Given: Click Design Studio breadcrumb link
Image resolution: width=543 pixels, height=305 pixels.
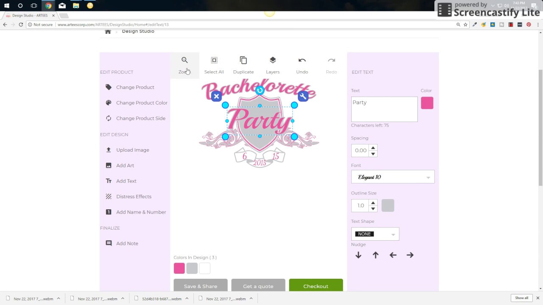Looking at the screenshot, I should [x=138, y=31].
